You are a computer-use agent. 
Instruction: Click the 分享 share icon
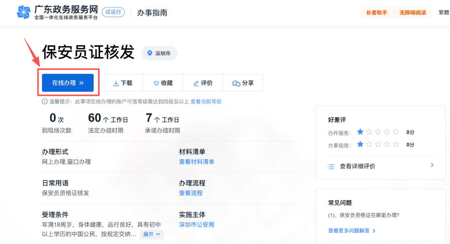236,83
